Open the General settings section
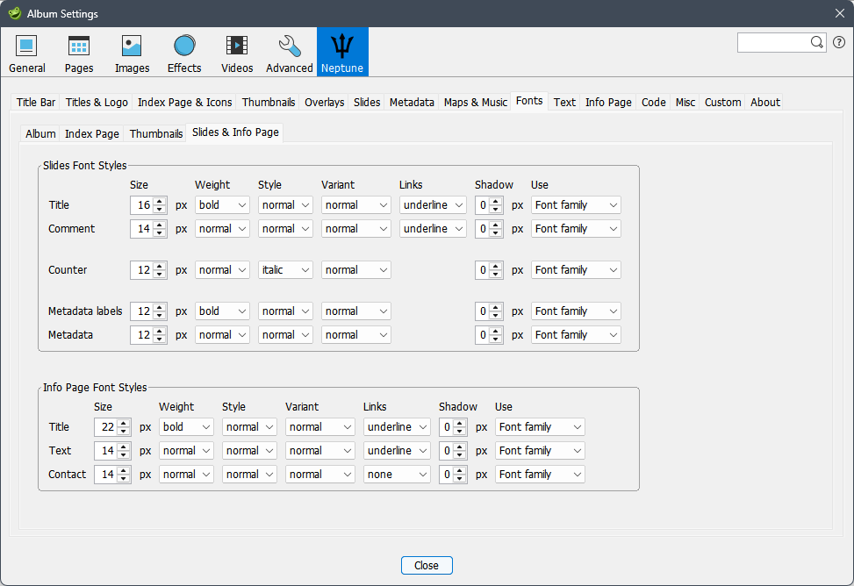Image resolution: width=854 pixels, height=586 pixels. click(x=26, y=54)
